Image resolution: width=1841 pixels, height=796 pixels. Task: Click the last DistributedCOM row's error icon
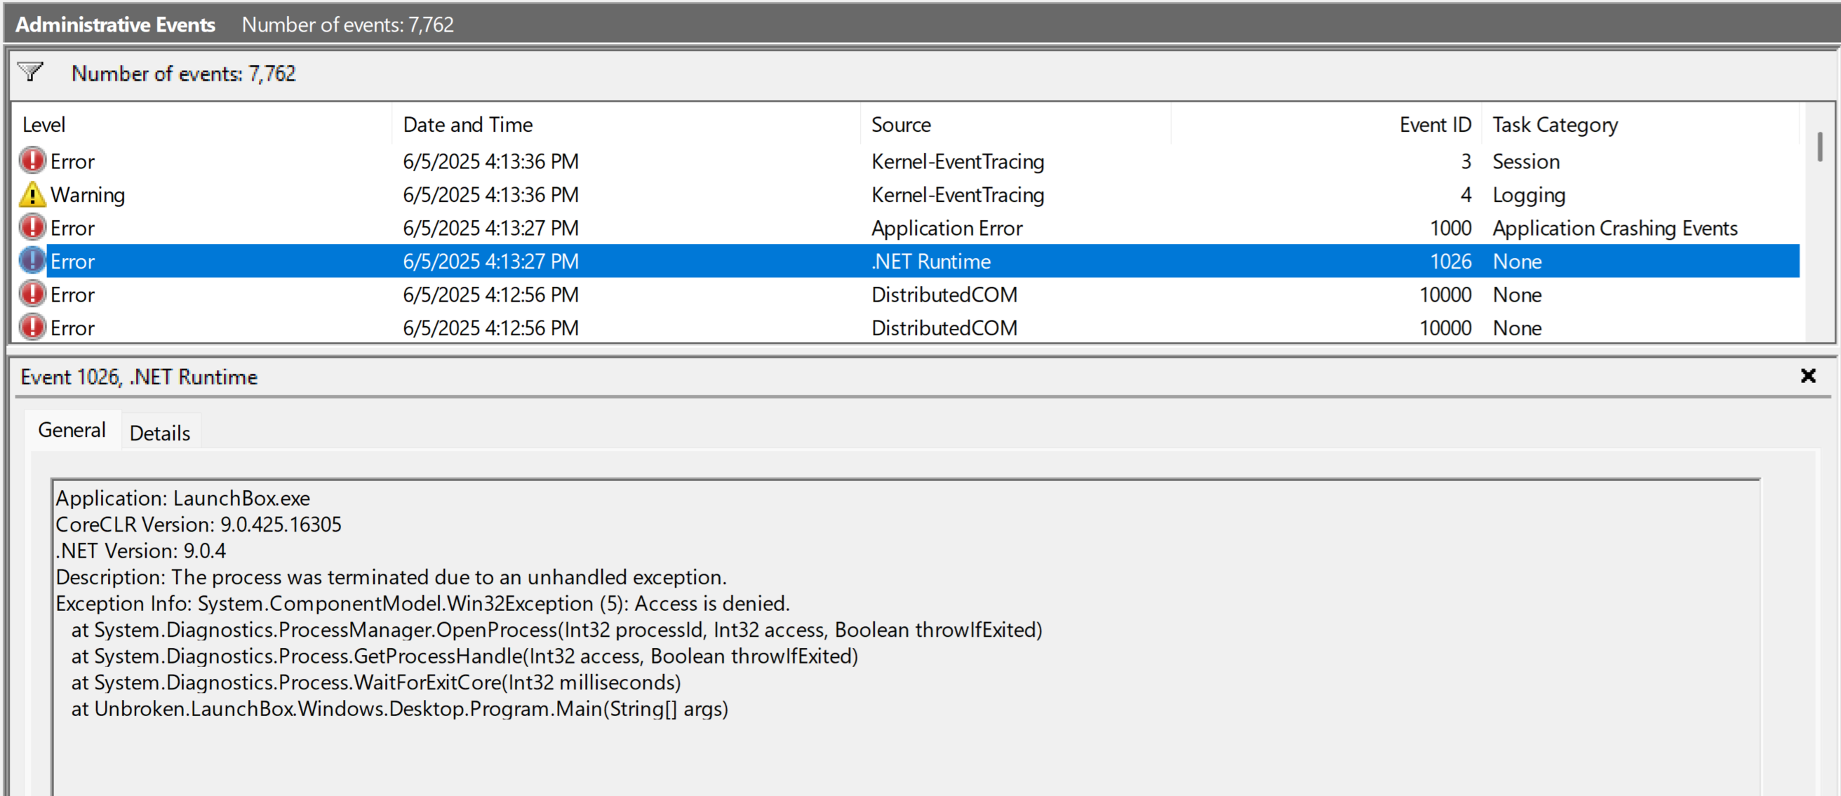pyautogui.click(x=32, y=328)
